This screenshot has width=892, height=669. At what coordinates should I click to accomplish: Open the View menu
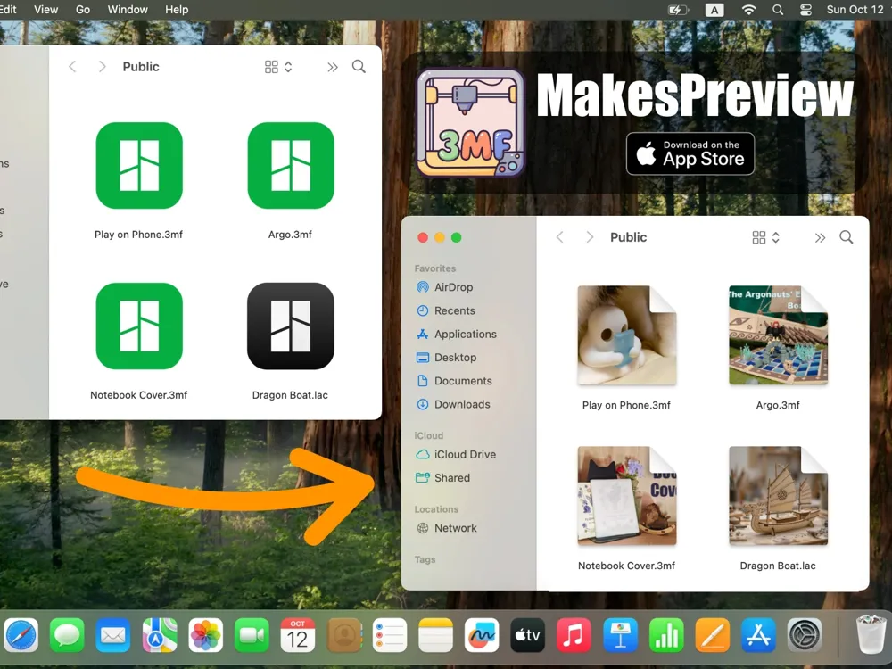[46, 10]
